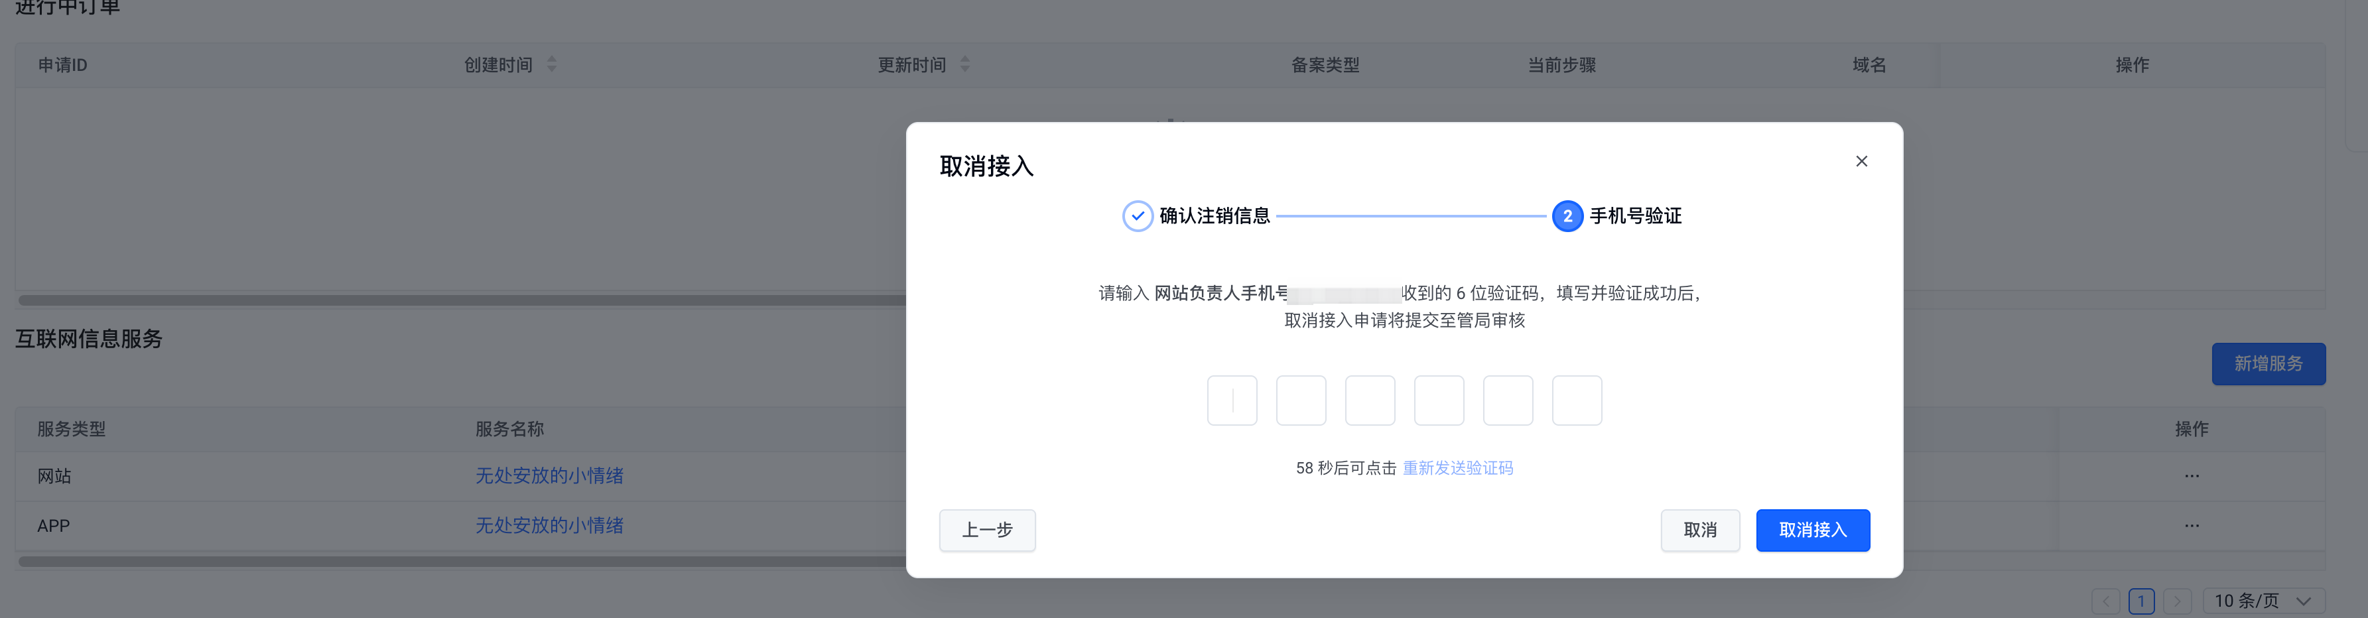
Task: Open the more actions menu for 网站 row
Action: coord(2192,477)
